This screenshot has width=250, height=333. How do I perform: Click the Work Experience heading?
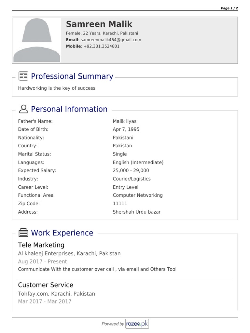[62, 233]
